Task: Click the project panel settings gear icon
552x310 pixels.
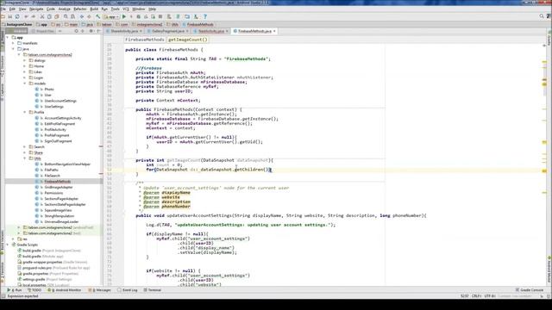Action: tap(91, 31)
